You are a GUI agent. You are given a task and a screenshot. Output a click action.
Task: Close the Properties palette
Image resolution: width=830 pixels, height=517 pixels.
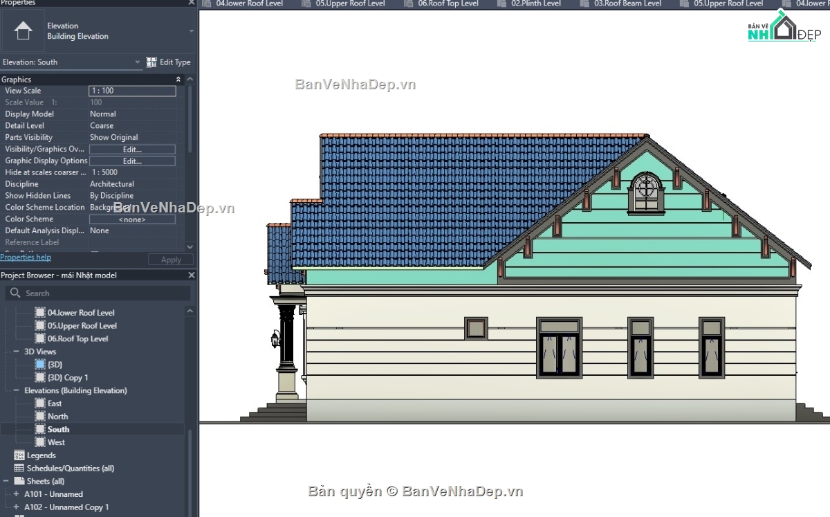192,3
